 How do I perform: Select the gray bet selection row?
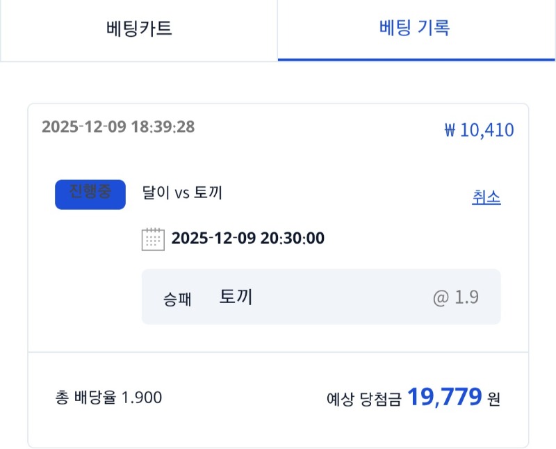click(320, 297)
